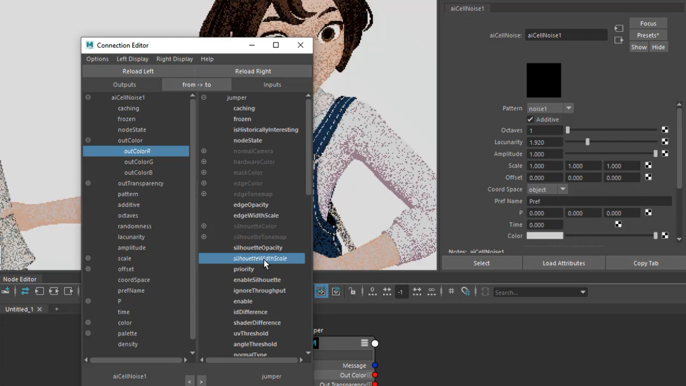686x386 pixels.
Task: Click the Node Editor grid toggle icon
Action: pyautogui.click(x=451, y=291)
